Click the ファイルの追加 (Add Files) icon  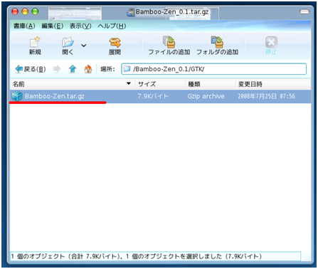coord(169,41)
